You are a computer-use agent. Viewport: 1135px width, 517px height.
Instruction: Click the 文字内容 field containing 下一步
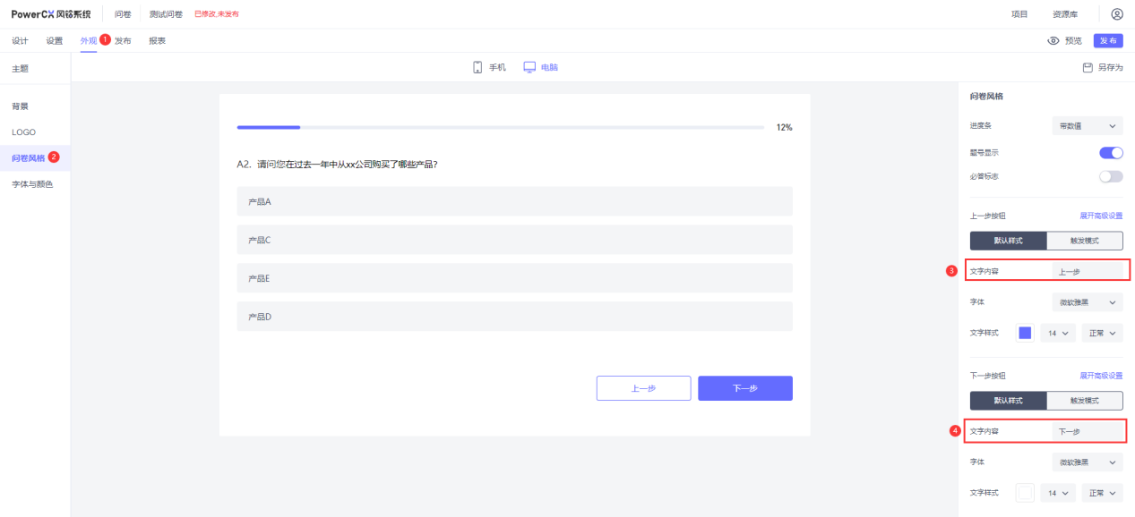pos(1087,431)
